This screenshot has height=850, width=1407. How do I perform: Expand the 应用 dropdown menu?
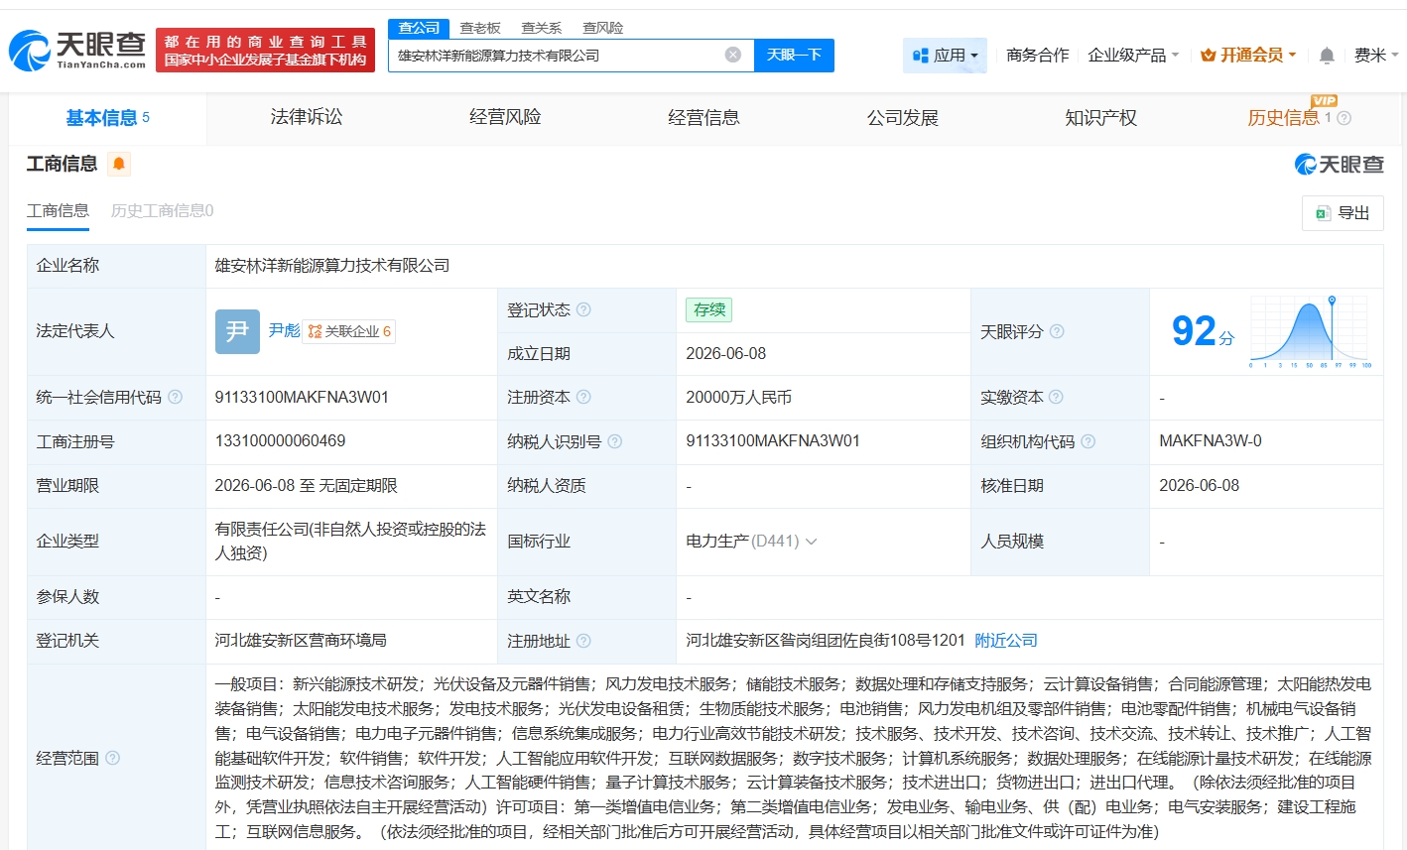pos(945,56)
